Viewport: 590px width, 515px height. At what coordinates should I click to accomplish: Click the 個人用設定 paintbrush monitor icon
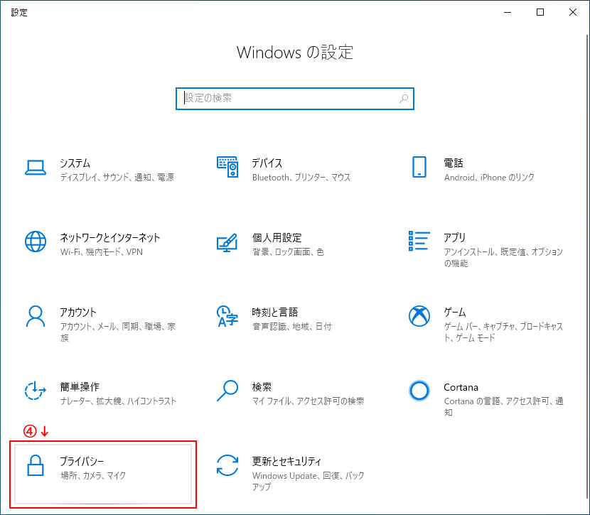[227, 242]
